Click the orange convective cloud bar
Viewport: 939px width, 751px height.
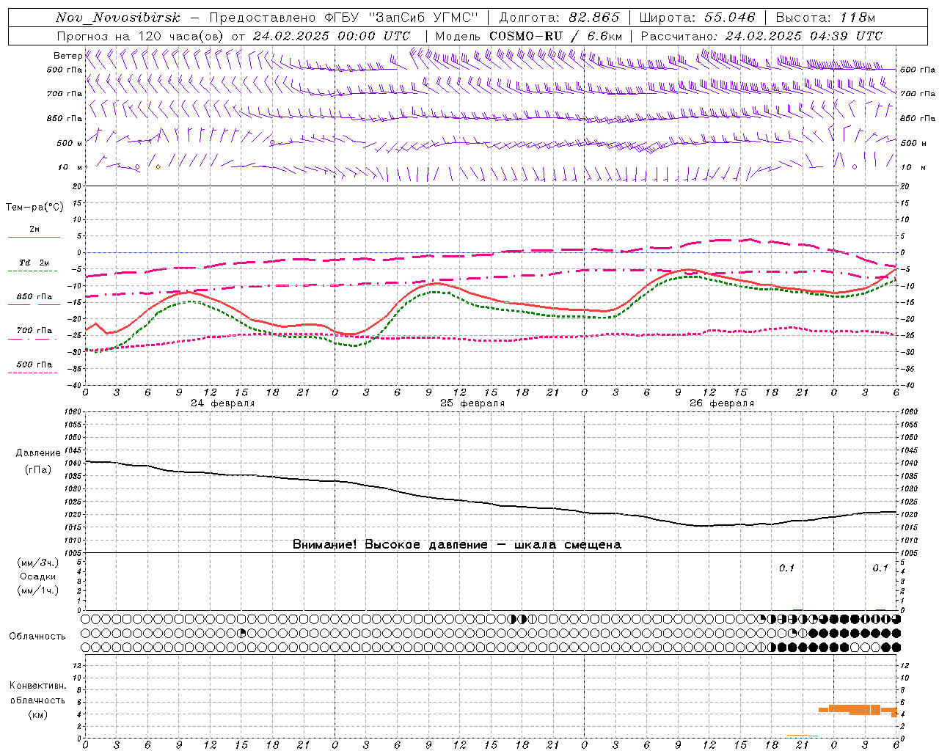click(x=858, y=709)
